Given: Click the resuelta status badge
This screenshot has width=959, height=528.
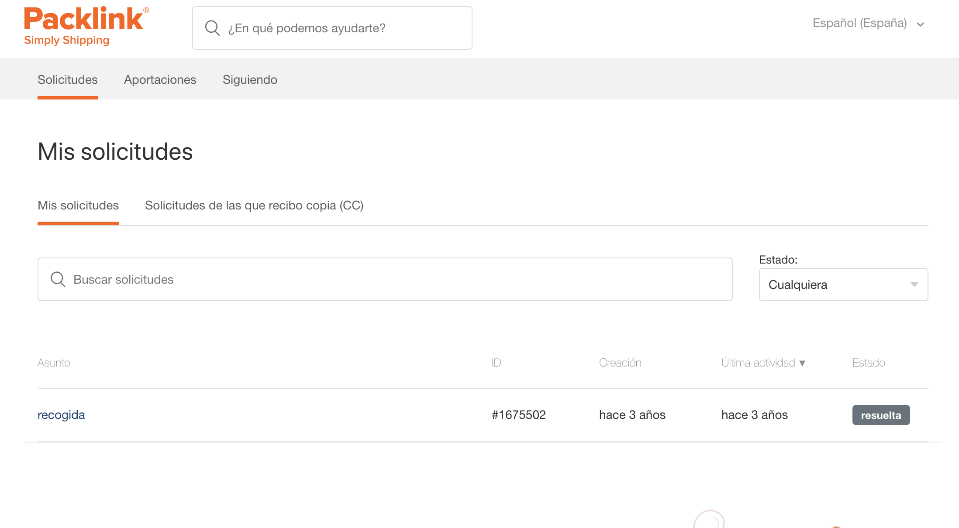Looking at the screenshot, I should pos(881,415).
